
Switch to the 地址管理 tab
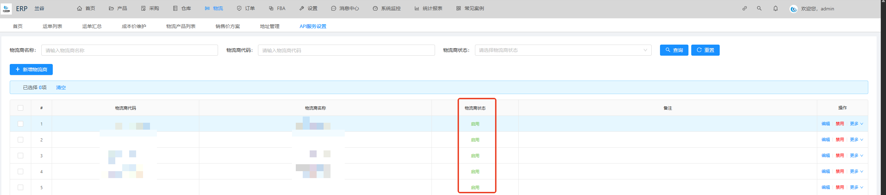(269, 26)
